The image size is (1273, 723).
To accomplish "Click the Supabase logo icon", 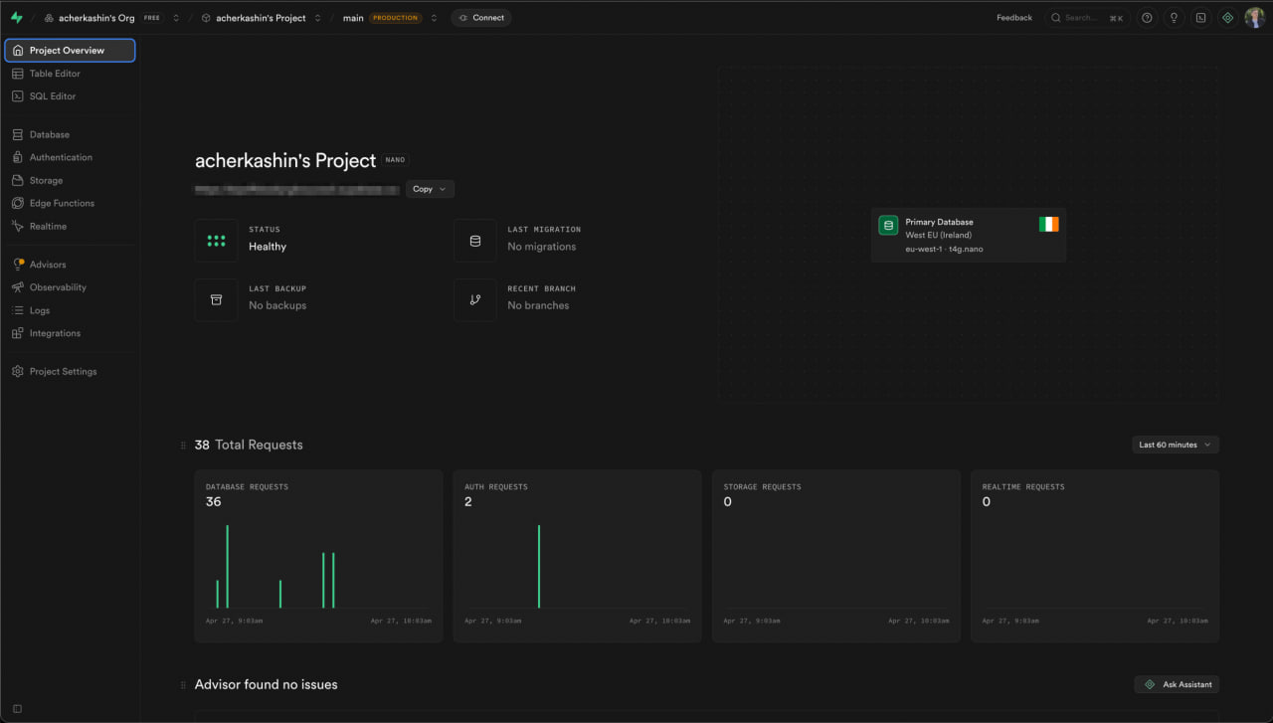I will tap(16, 18).
